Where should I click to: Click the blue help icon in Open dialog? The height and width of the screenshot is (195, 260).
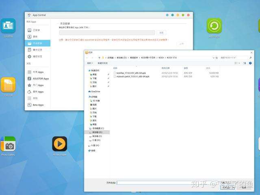tap(250, 63)
